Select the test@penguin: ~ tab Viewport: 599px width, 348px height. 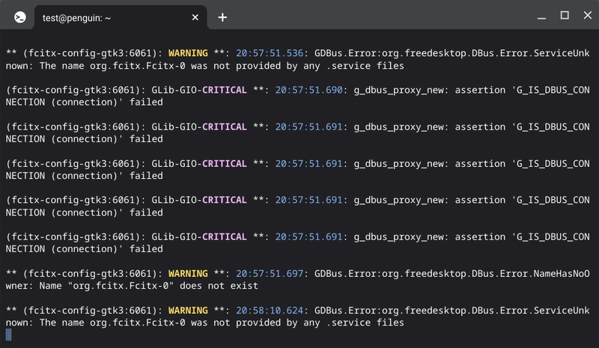[x=121, y=17]
